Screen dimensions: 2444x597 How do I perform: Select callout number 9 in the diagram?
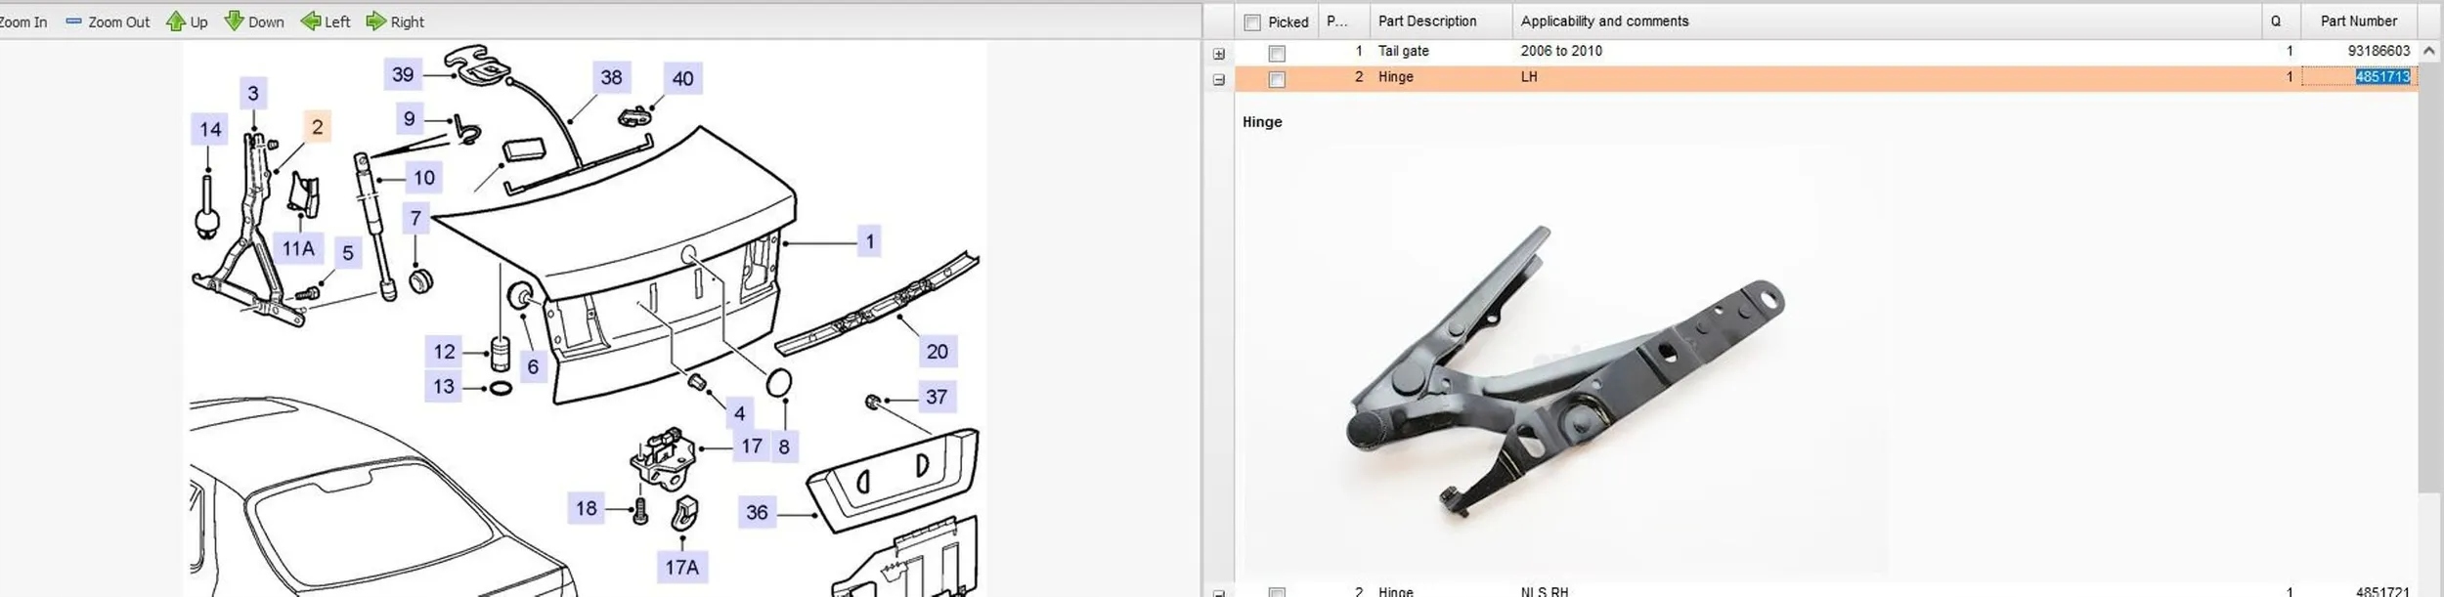pyautogui.click(x=409, y=119)
